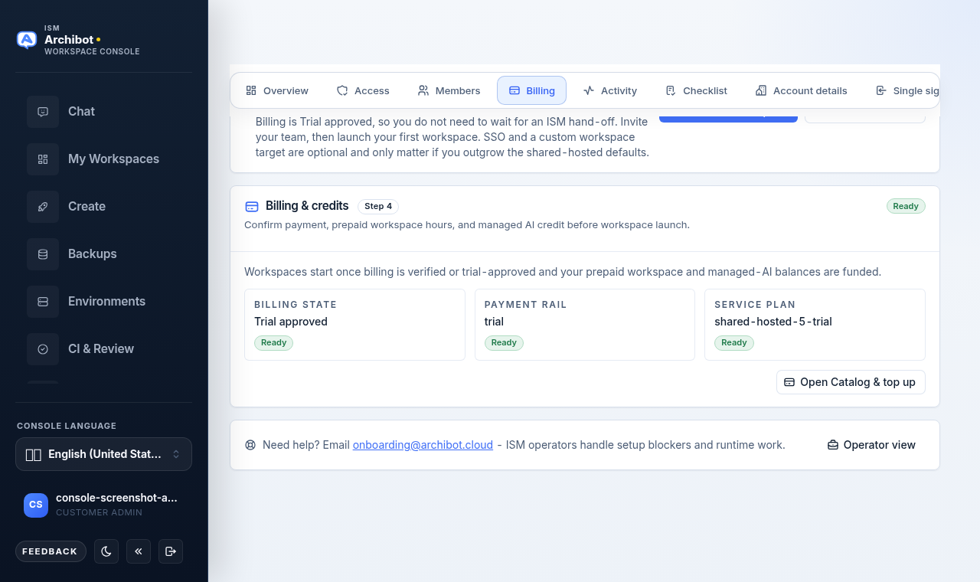Viewport: 980px width, 582px height.
Task: Click the Create rocket icon
Action: 43,206
